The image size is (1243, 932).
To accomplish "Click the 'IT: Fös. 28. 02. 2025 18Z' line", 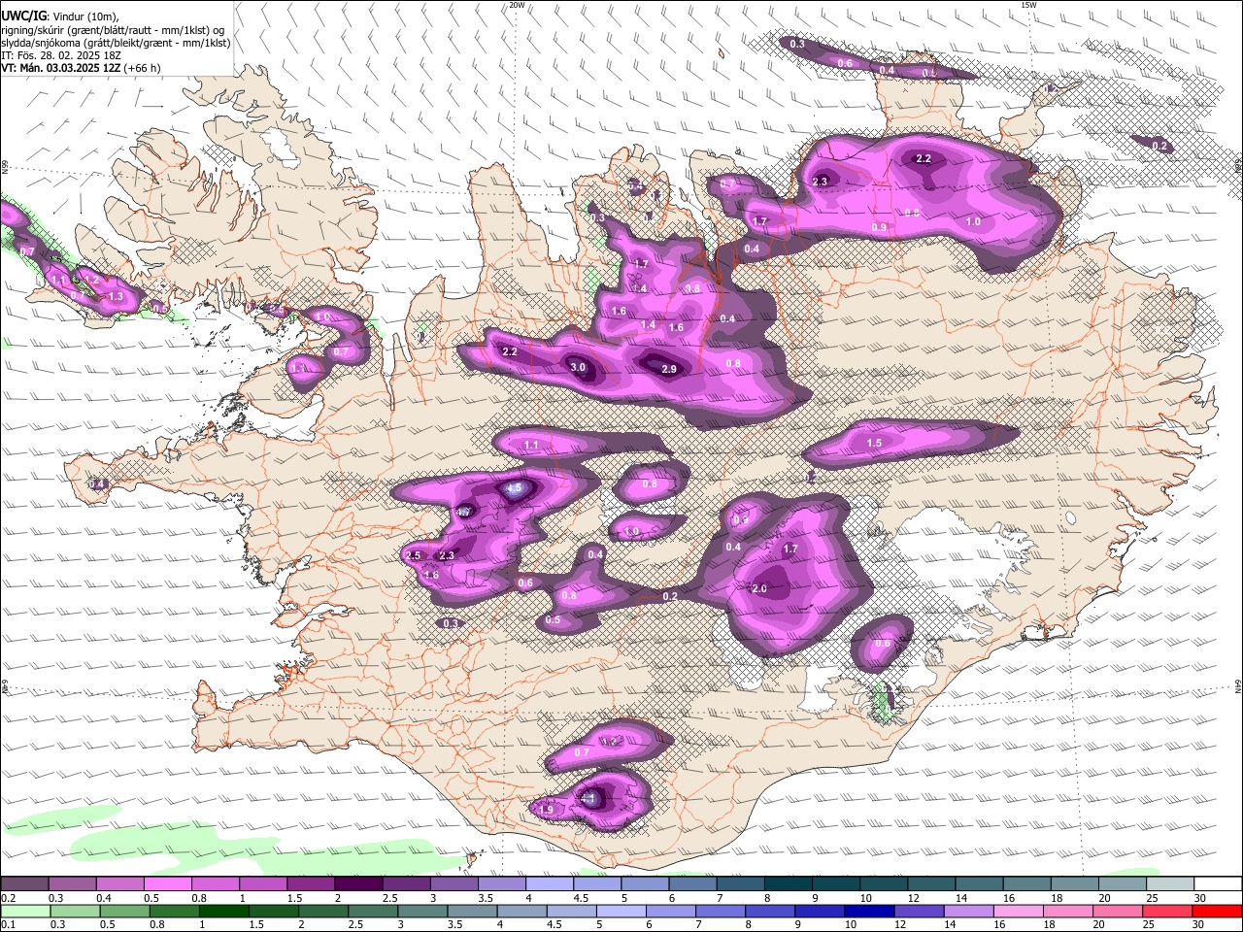I will pos(61,55).
